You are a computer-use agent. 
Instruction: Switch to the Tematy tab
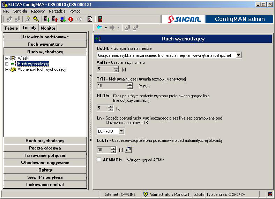29,28
